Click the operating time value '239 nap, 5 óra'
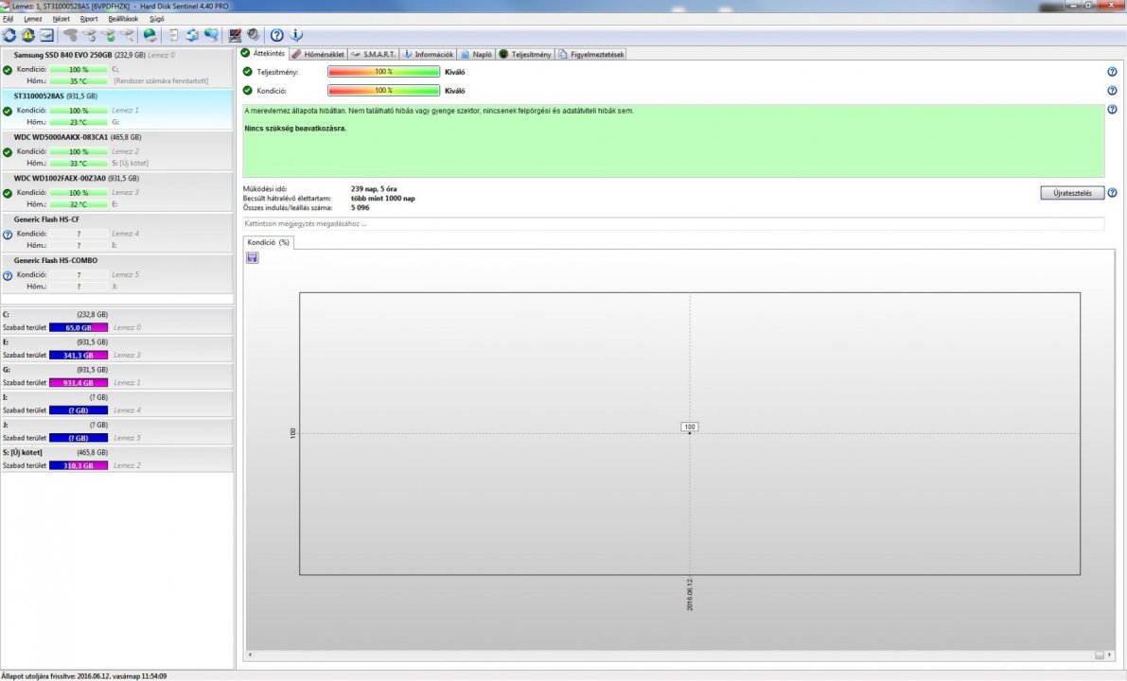Viewport: 1127px width, 681px height. coord(374,189)
